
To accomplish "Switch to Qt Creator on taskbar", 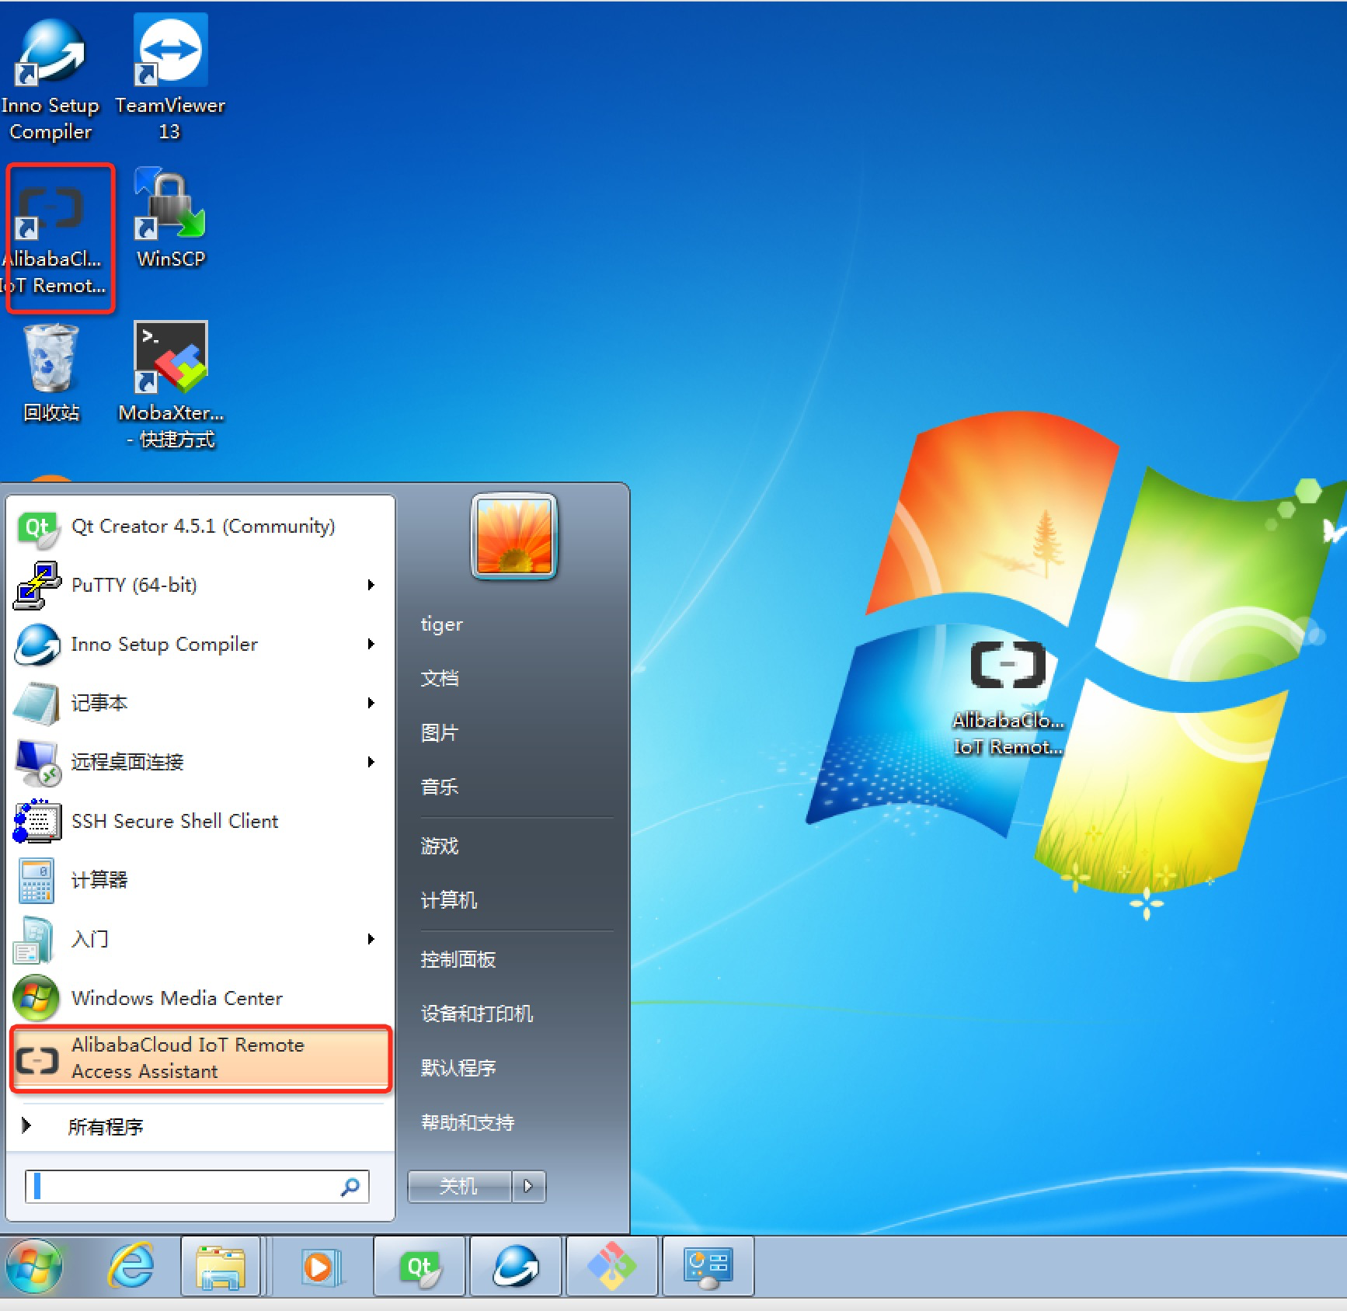I will pos(419,1267).
